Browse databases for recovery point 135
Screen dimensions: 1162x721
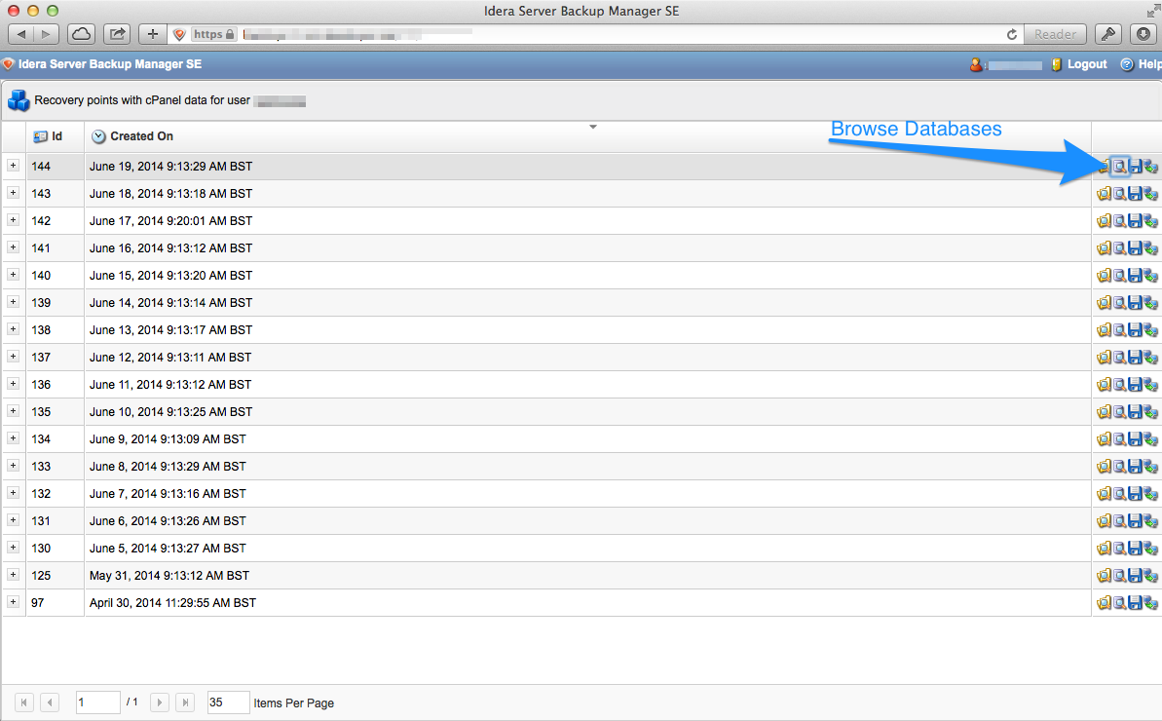point(1120,412)
